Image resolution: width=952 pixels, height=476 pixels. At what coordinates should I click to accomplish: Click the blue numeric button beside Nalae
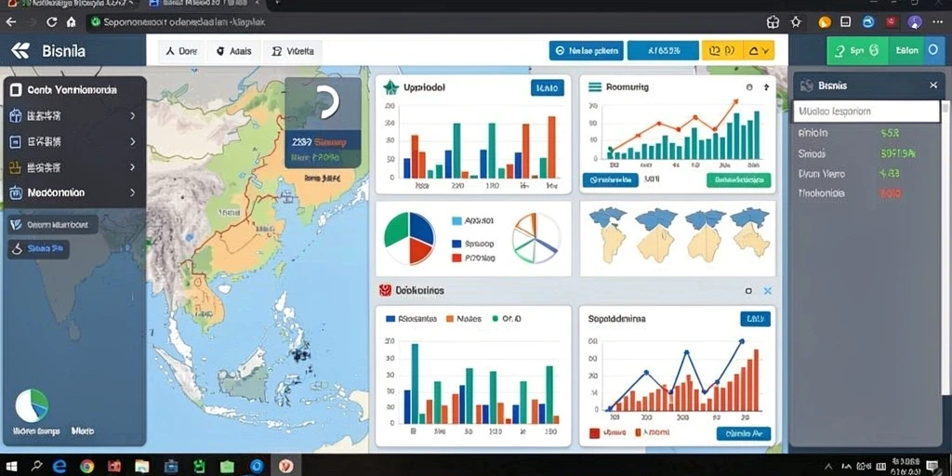click(662, 51)
